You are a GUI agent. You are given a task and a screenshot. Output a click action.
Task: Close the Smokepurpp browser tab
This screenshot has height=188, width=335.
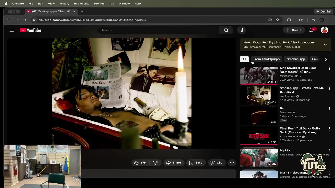pyautogui.click(x=74, y=11)
